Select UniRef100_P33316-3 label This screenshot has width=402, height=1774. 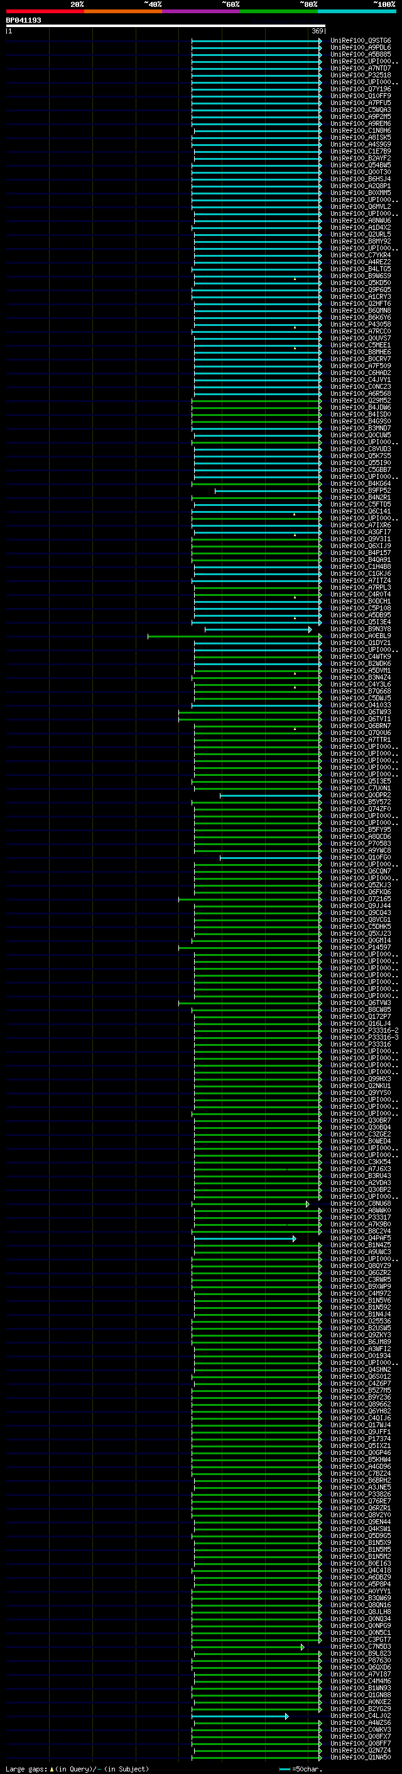(364, 1037)
